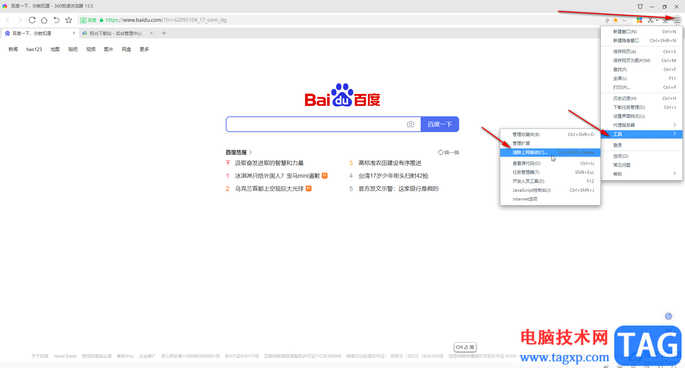Click the 百度一下 search button
This screenshot has height=368, width=685.
[440, 124]
